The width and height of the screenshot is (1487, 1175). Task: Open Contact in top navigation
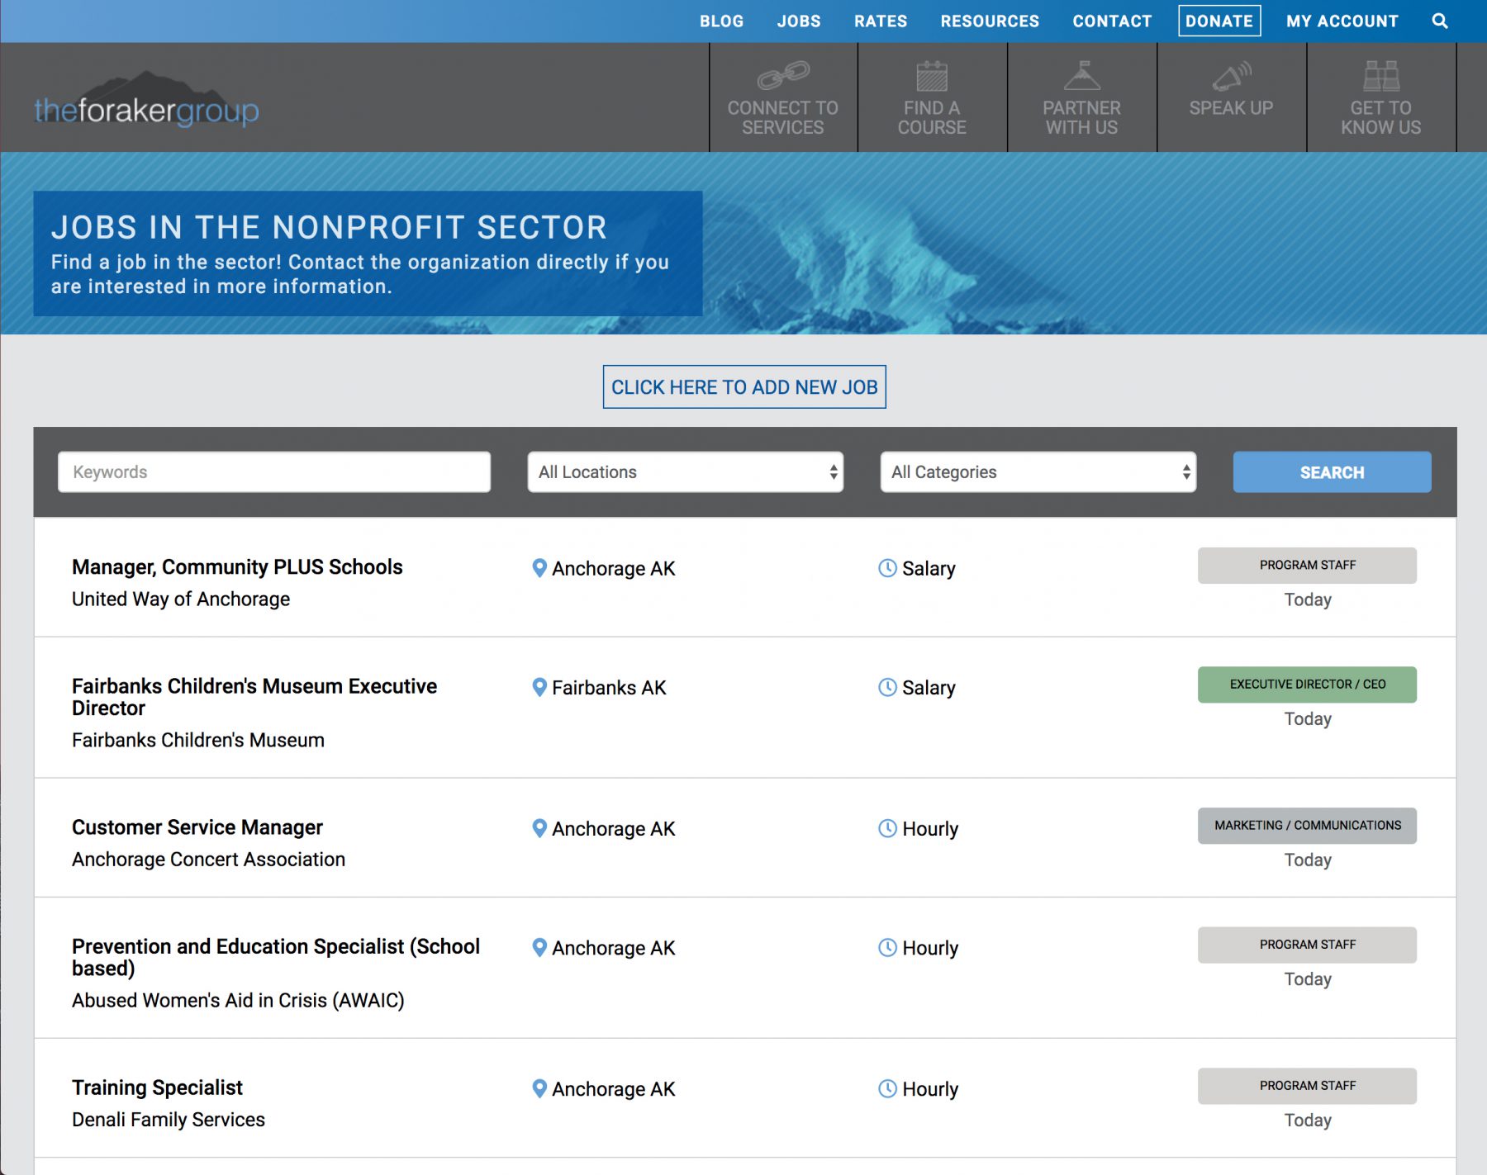[x=1112, y=21]
